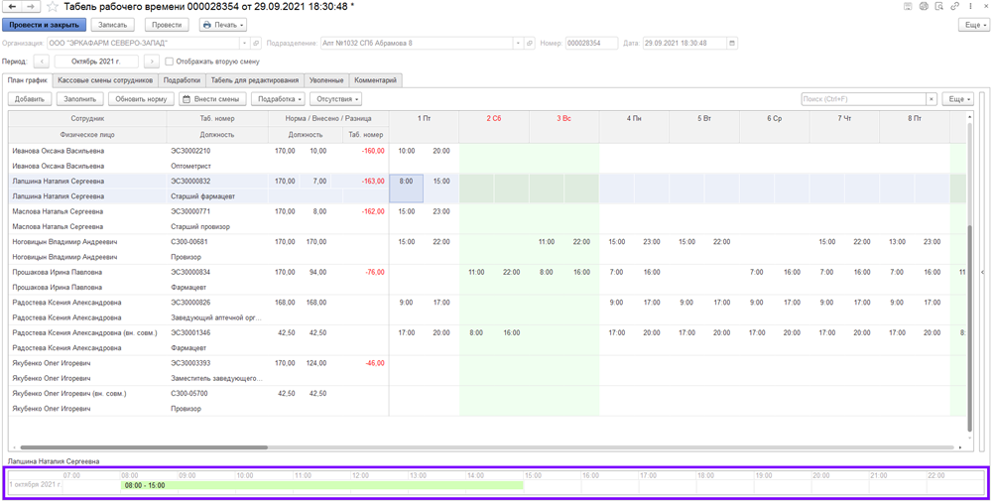The height and width of the screenshot is (503, 996).
Task: Add document to favorites with star icon
Action: [x=53, y=7]
